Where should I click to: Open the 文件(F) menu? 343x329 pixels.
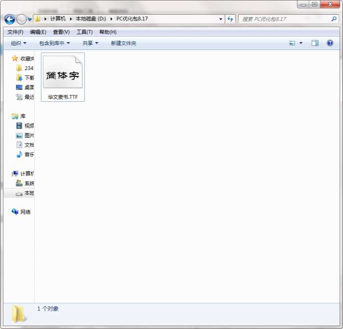pos(15,32)
